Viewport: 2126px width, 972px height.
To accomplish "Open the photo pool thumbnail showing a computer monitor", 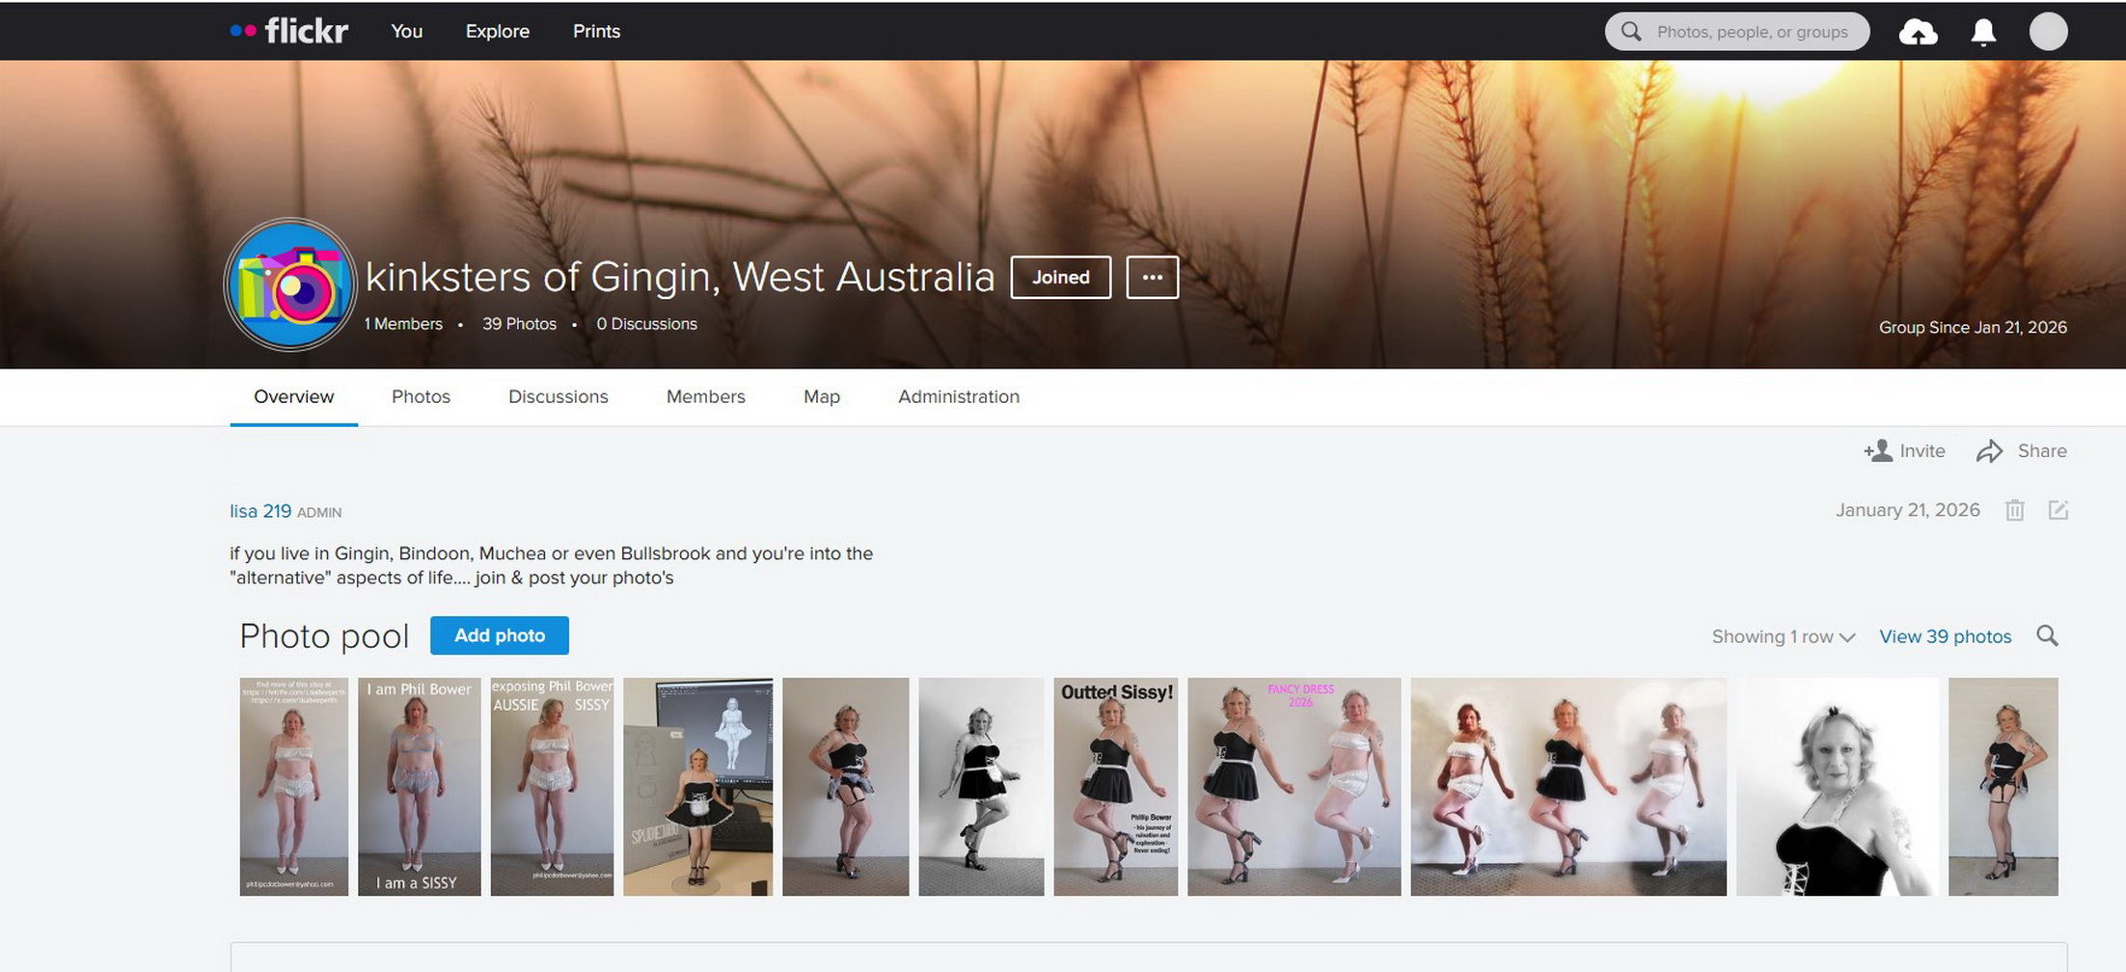I will pos(697,786).
